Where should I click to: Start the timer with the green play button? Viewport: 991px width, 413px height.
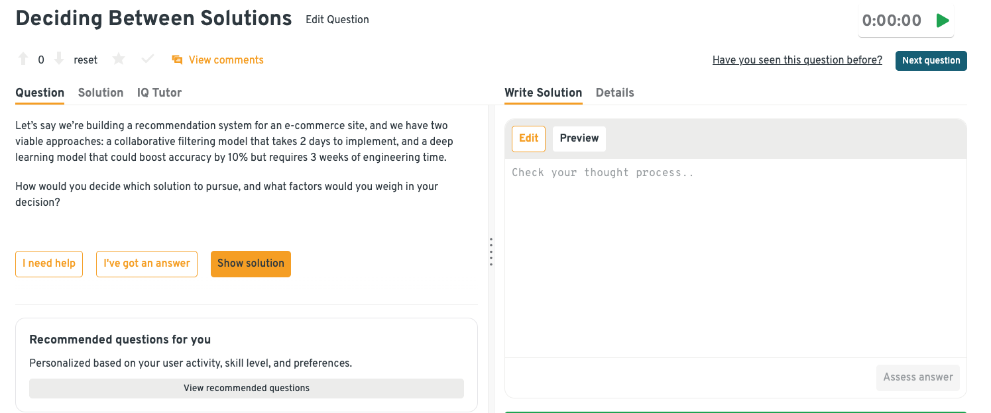942,21
